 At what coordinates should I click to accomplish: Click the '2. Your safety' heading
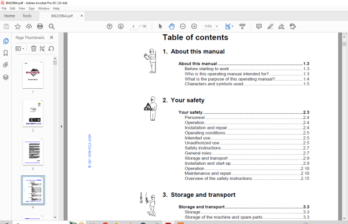point(183,100)
